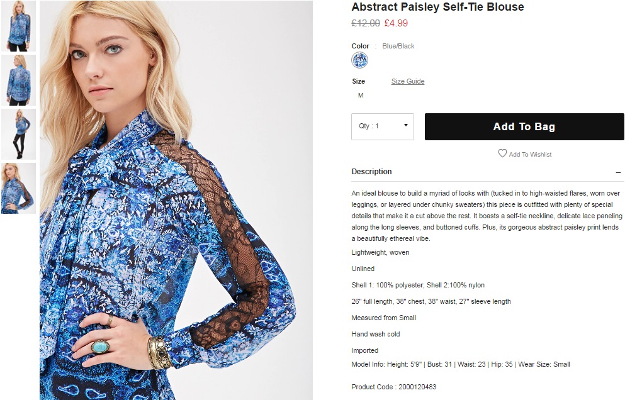
Task: Collapse the Description section minus icon
Action: (618, 172)
